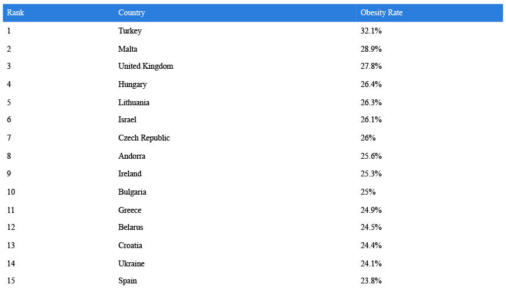Click the 32.1% obesity rate value
This screenshot has width=506, height=294.
(371, 31)
